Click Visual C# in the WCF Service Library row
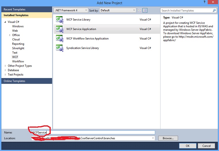 pos(145,20)
